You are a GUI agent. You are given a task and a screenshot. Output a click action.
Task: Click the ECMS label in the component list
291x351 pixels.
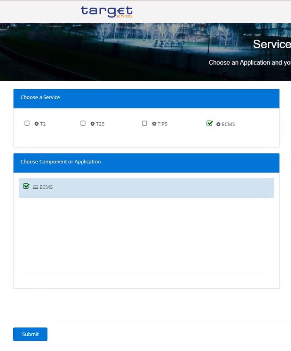point(46,187)
